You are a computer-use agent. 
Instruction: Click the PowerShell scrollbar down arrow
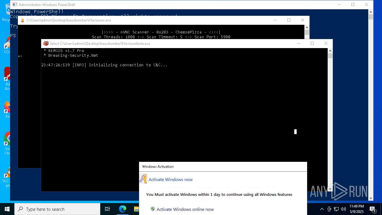371,198
